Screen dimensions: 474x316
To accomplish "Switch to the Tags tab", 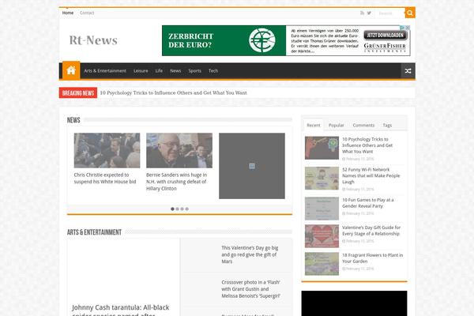I will tap(387, 125).
